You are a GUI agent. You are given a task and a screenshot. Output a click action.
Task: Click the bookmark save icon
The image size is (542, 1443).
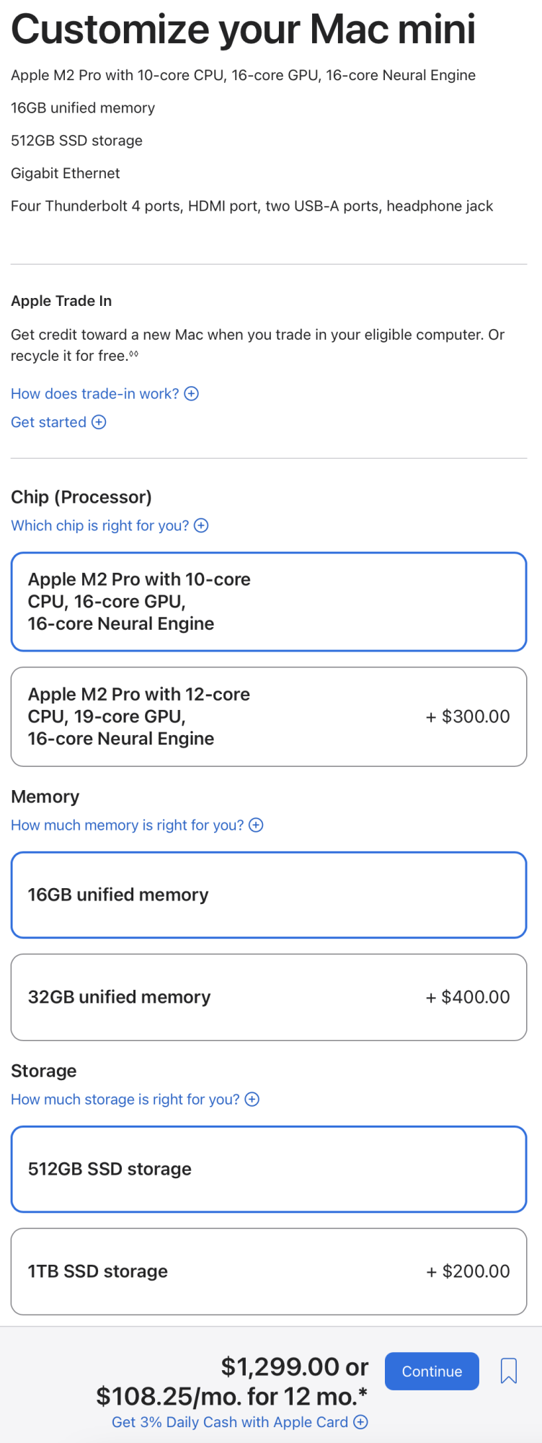point(508,1370)
